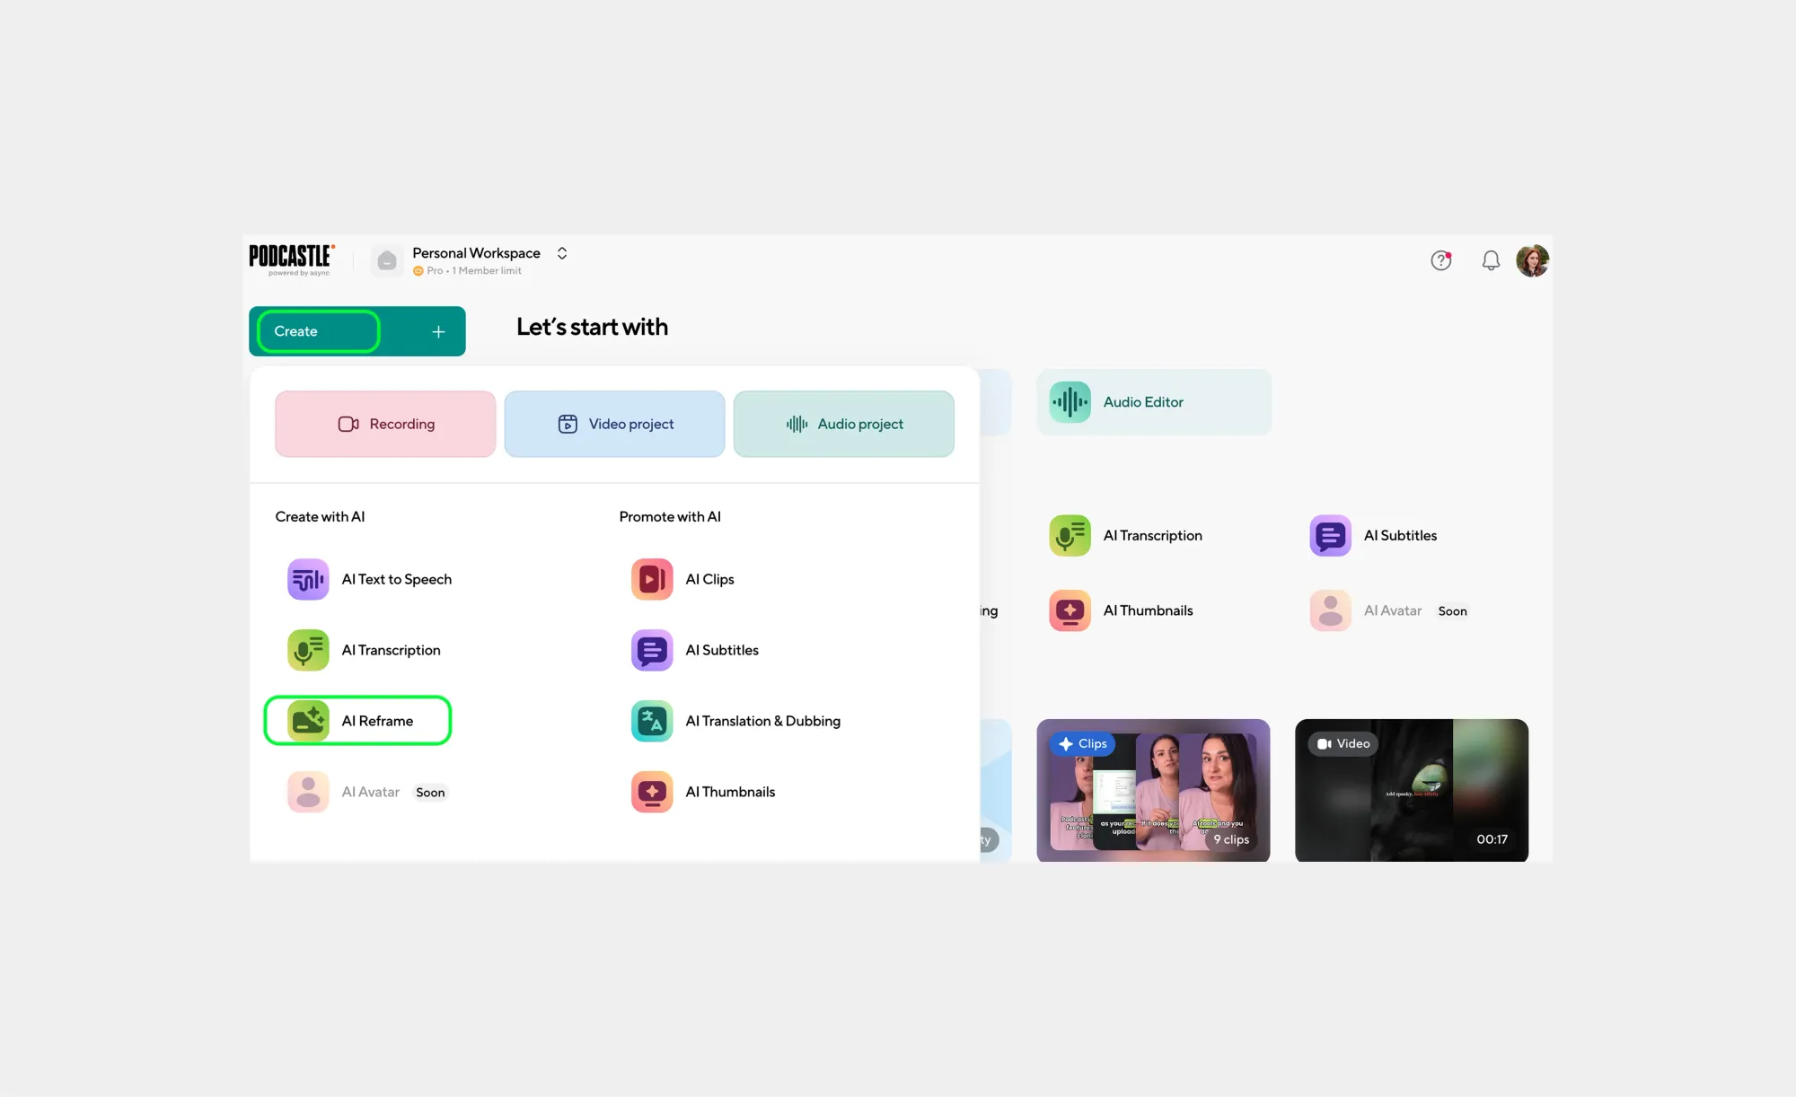Select AI Transcription in Create with AI
The width and height of the screenshot is (1796, 1097).
point(390,650)
